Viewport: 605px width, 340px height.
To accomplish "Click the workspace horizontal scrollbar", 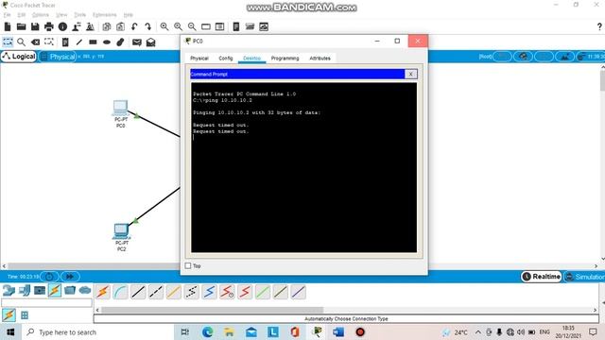I will pos(95,266).
